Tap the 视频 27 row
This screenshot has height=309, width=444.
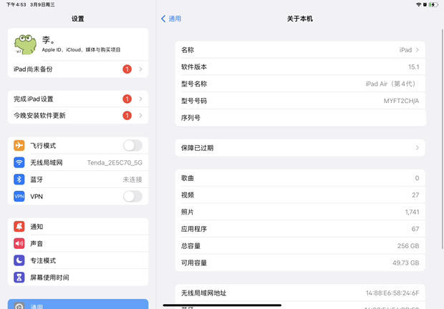point(300,195)
